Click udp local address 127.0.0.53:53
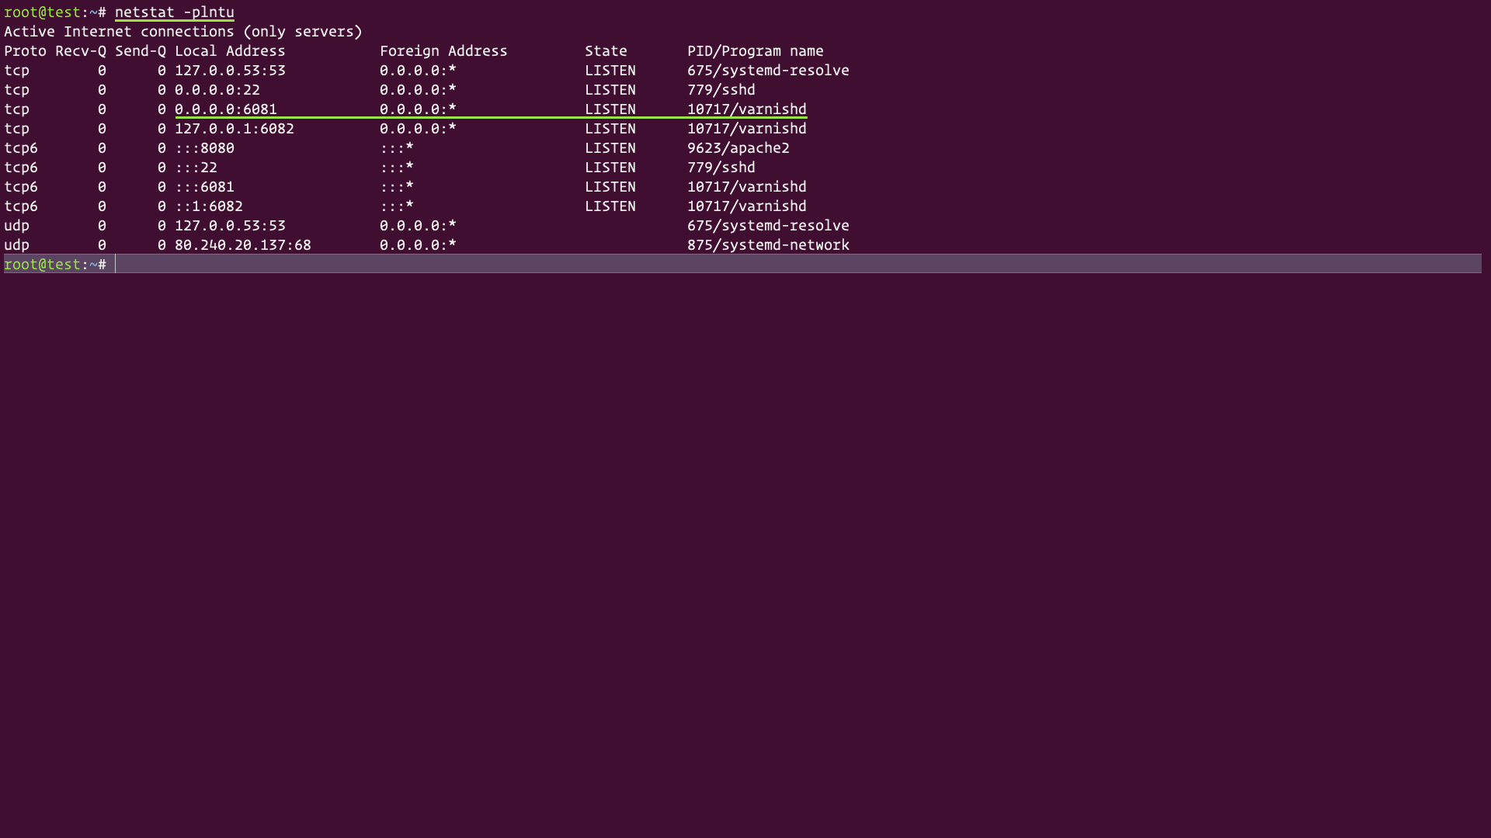 coord(230,226)
